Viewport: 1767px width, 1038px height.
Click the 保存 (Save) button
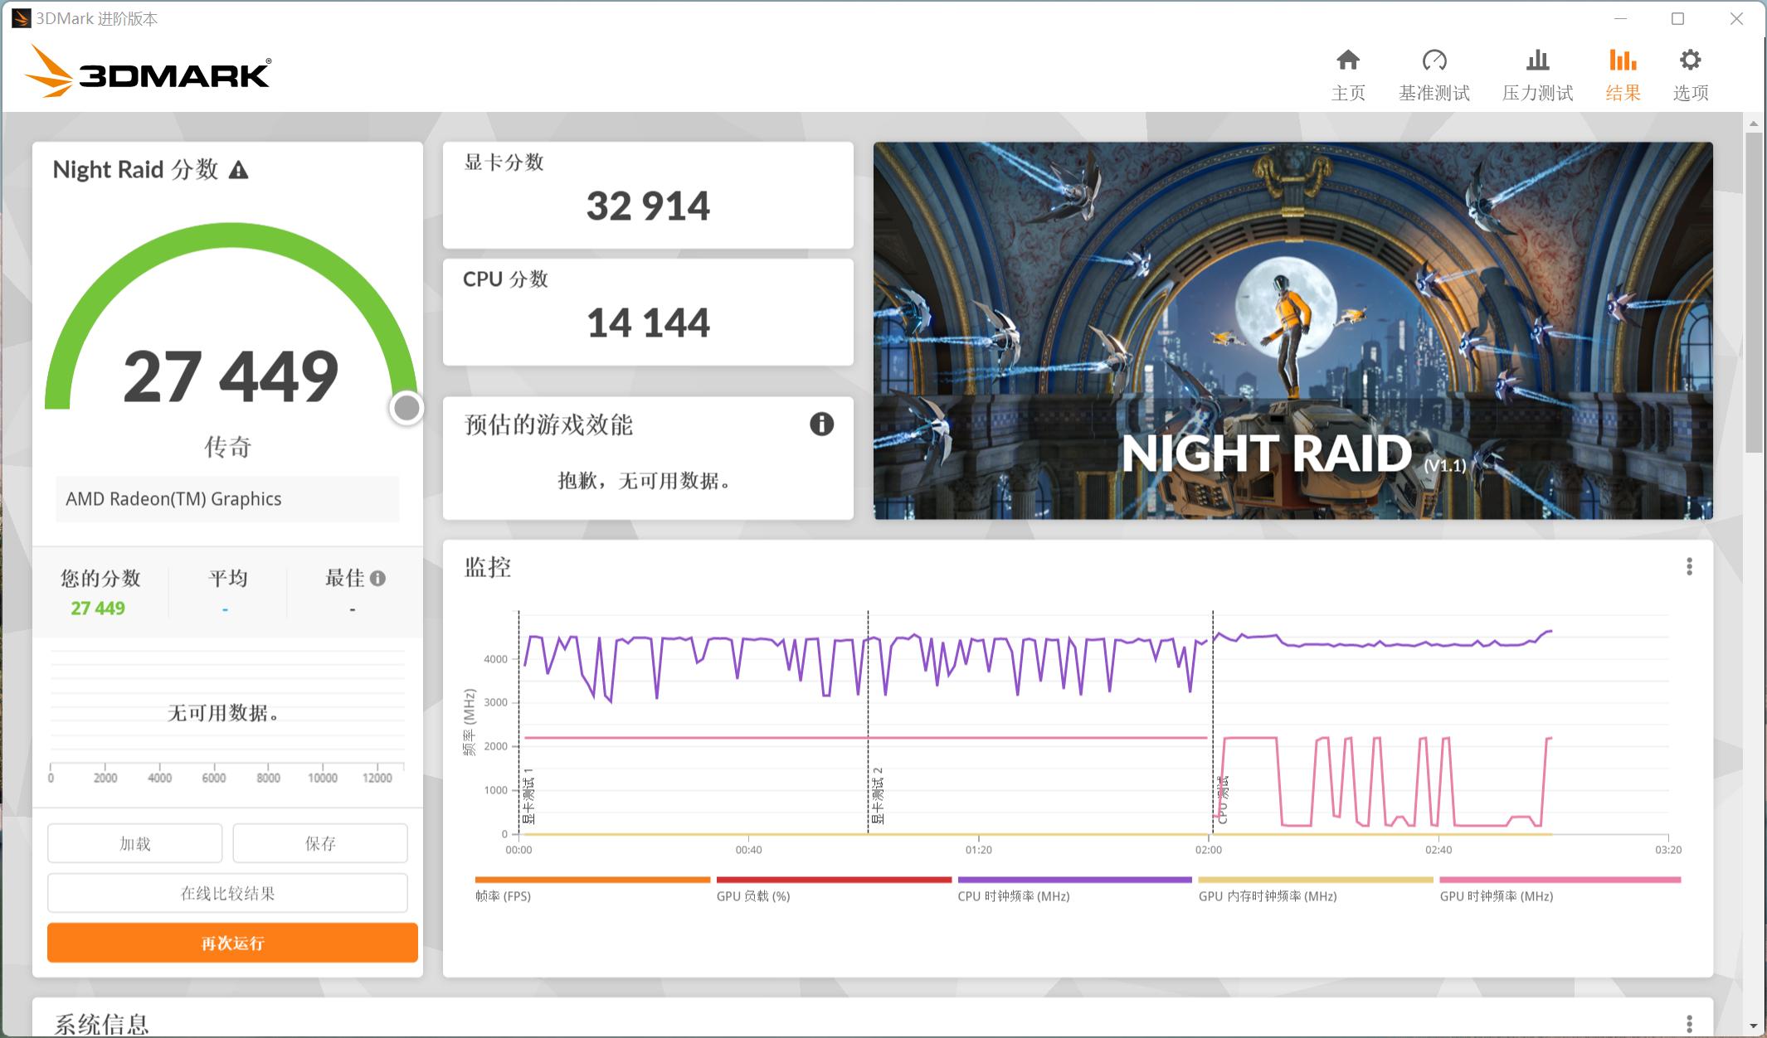coord(320,843)
